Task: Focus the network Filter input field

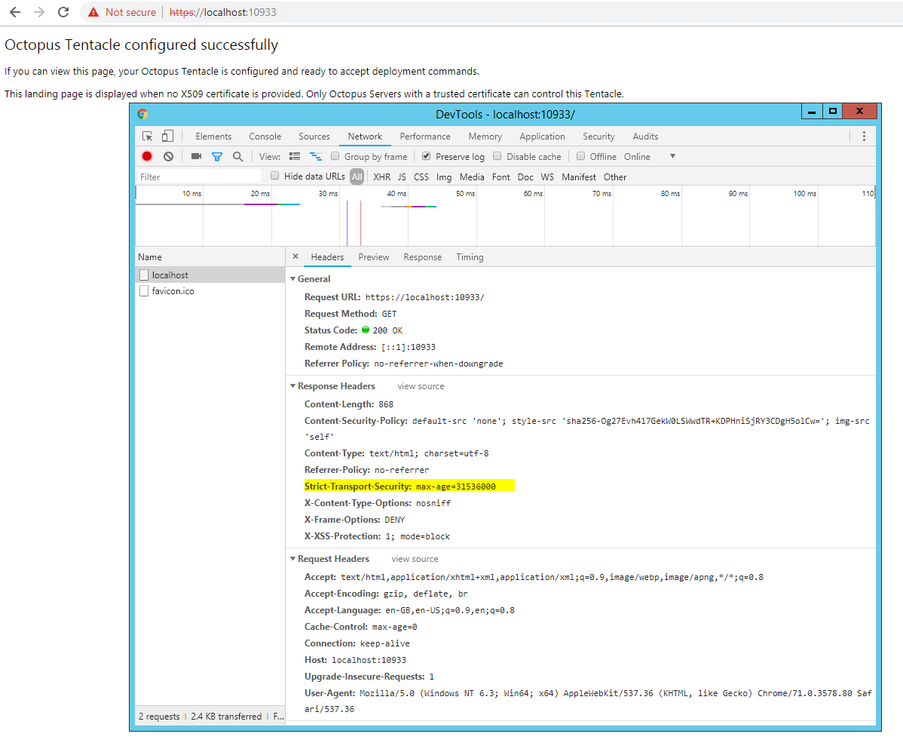Action: (x=199, y=177)
